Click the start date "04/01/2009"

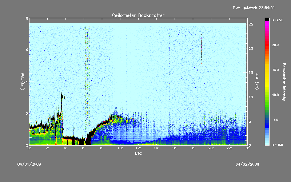point(29,164)
